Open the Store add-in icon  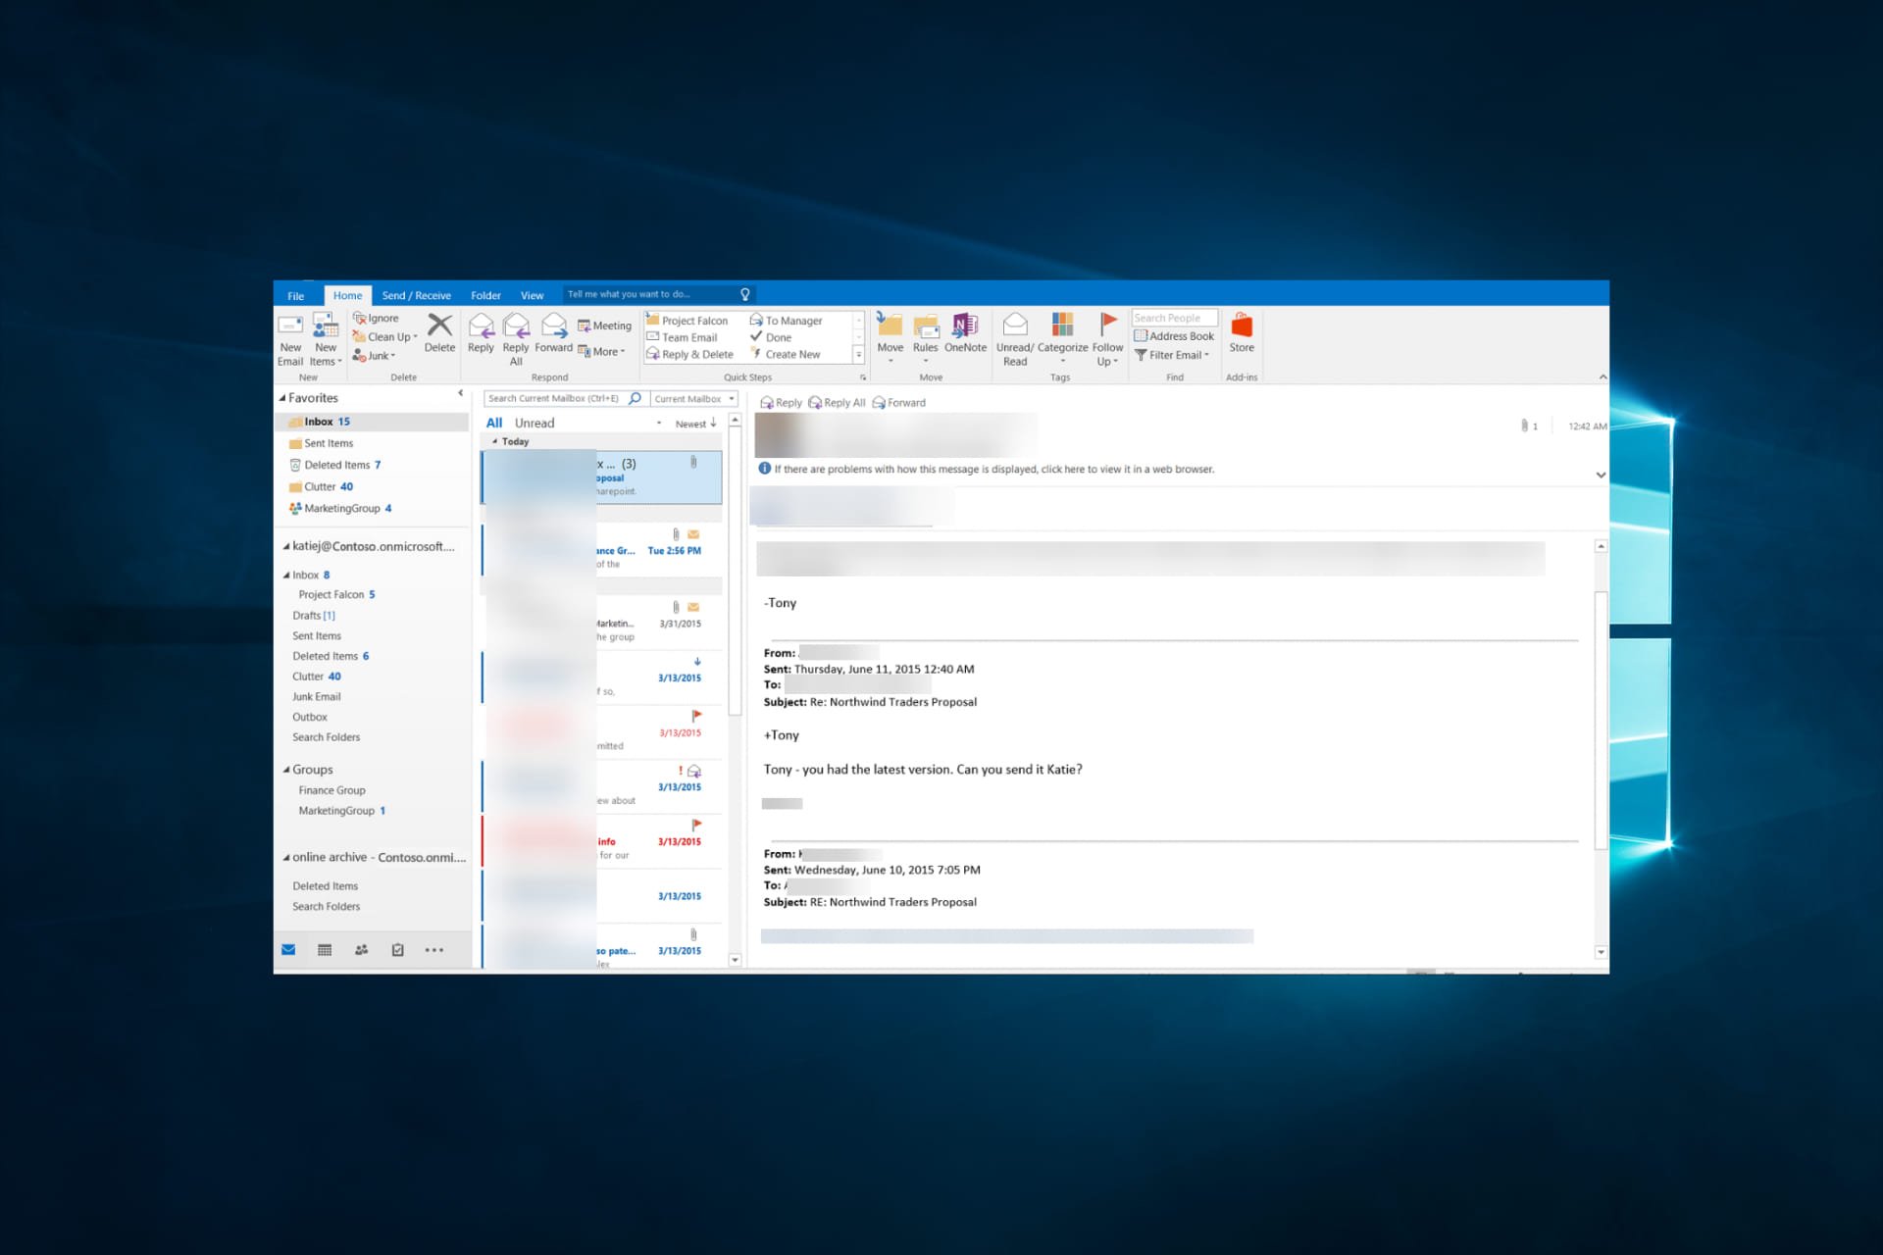coord(1242,326)
